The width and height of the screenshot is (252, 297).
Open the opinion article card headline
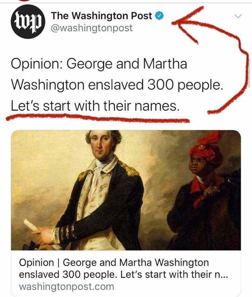pos(123,268)
